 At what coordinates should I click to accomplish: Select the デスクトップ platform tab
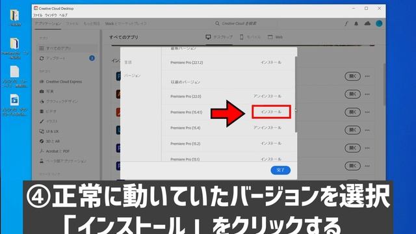tap(219, 37)
